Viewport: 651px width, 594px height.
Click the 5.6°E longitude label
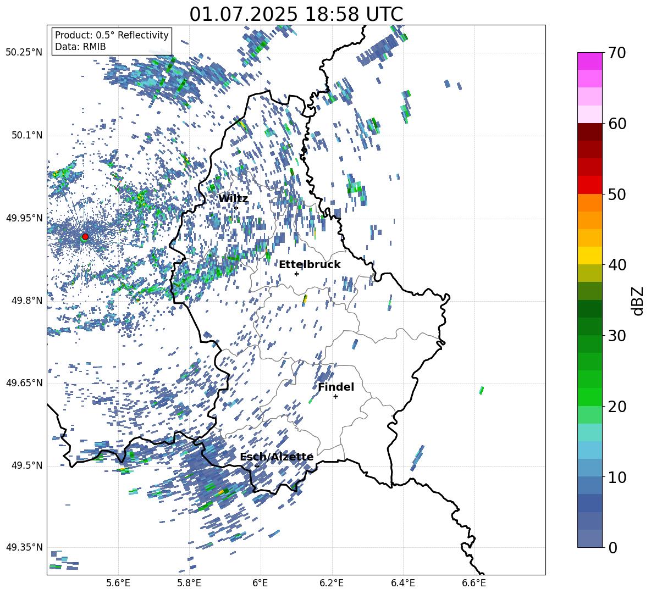coord(118,584)
